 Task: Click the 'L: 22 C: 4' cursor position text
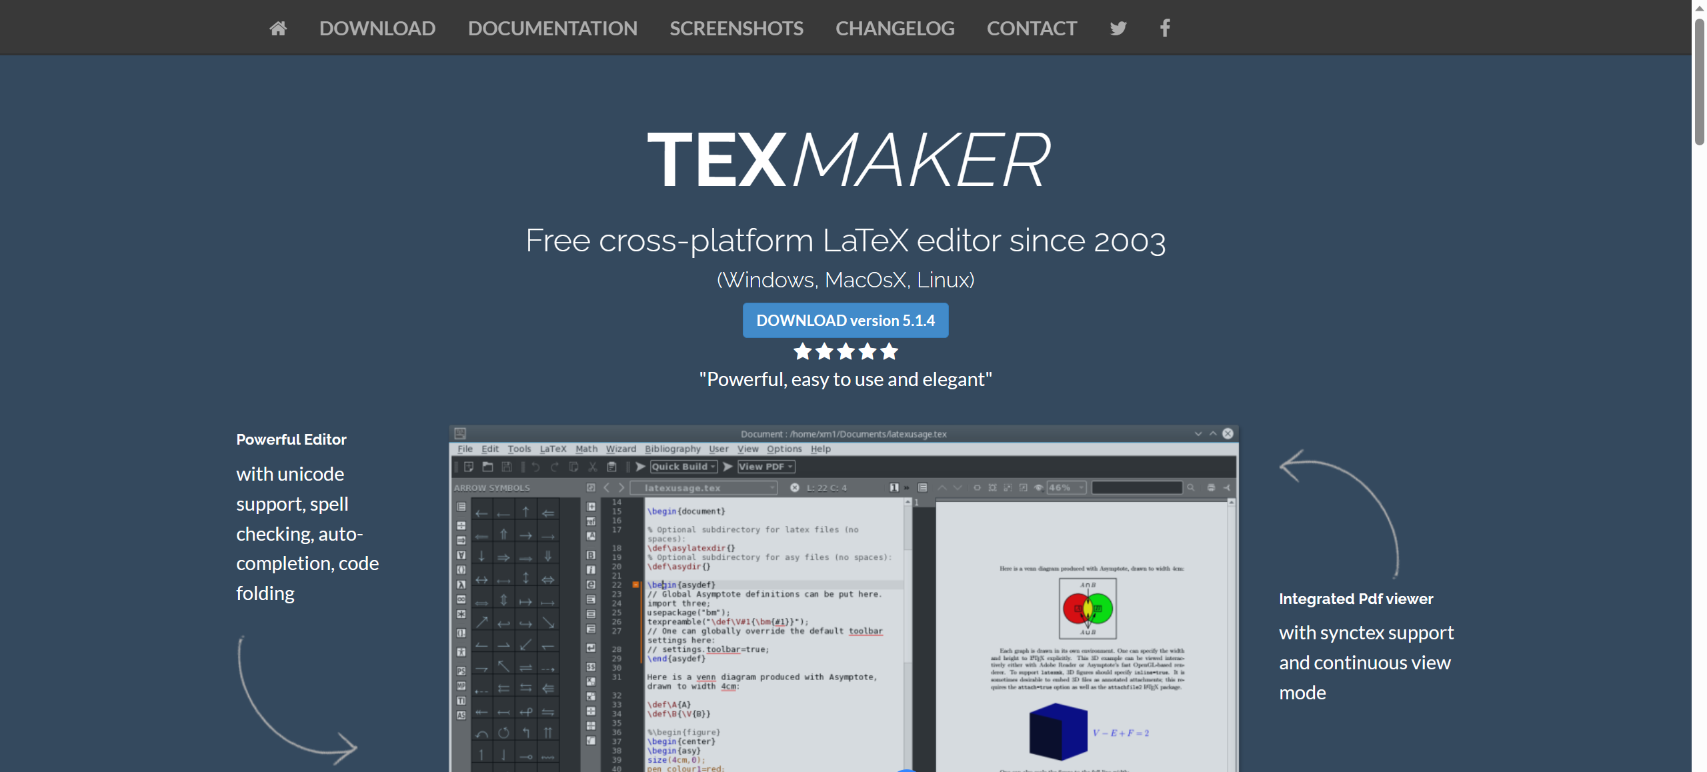click(827, 488)
